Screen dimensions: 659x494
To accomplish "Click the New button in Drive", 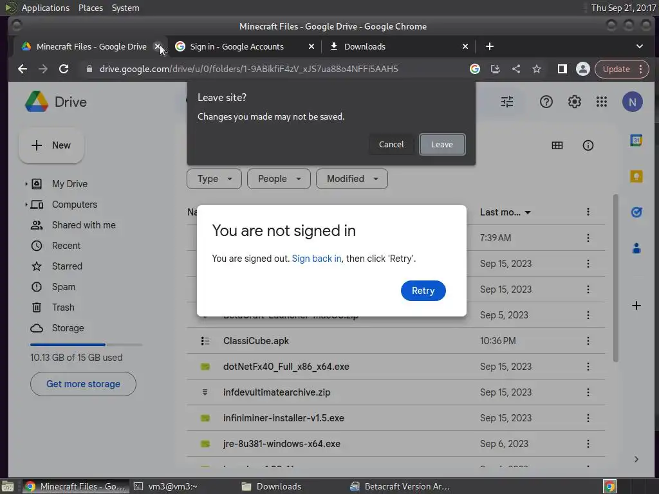I will tap(51, 145).
